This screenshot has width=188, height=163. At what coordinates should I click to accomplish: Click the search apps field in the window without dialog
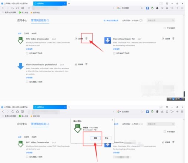[x=161, y=20]
